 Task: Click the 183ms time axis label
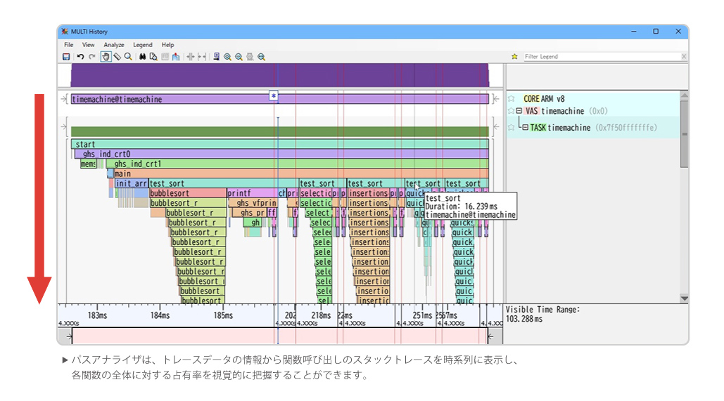tap(97, 316)
